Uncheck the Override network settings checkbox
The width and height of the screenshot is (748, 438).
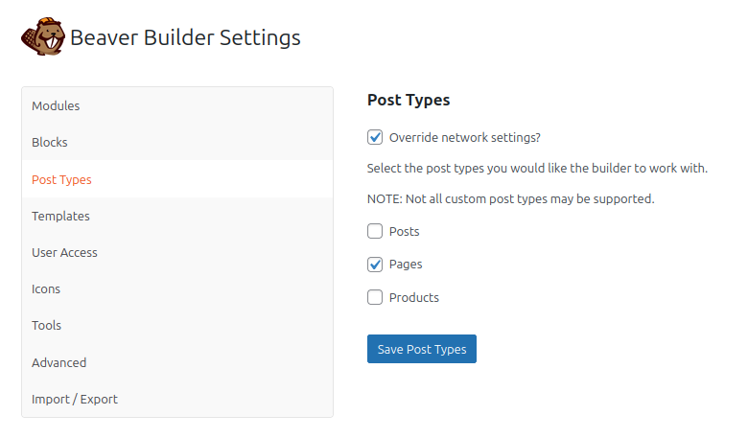(x=375, y=137)
